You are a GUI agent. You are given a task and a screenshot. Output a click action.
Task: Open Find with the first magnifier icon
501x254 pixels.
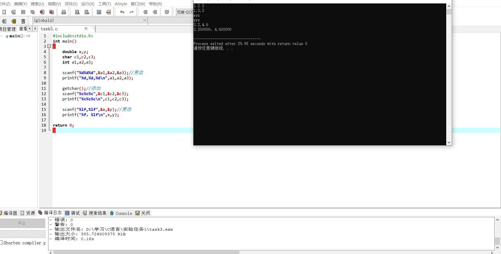[x=77, y=12]
